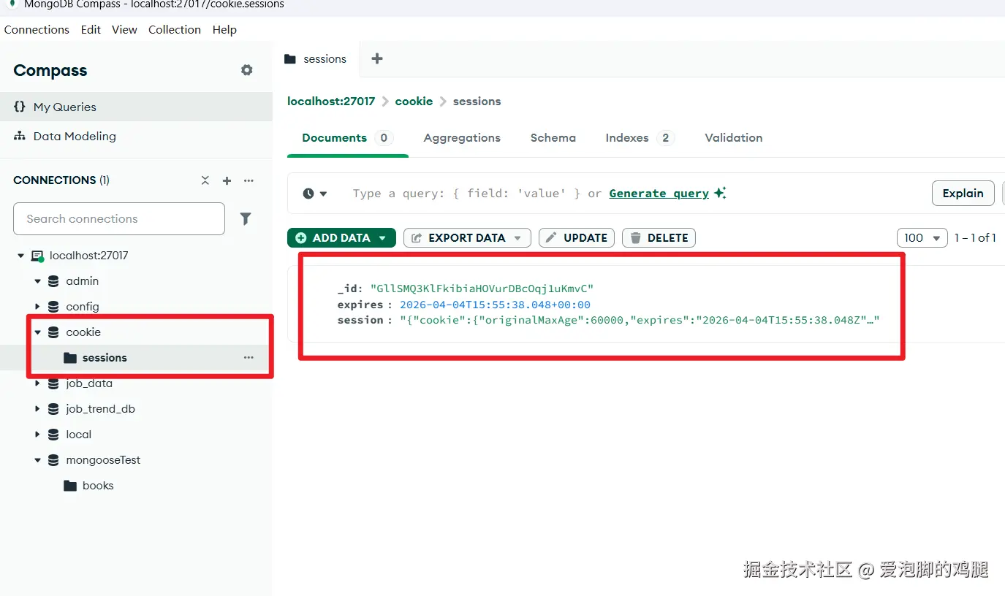The height and width of the screenshot is (596, 1005).
Task: Expand the config database
Action: coord(38,307)
